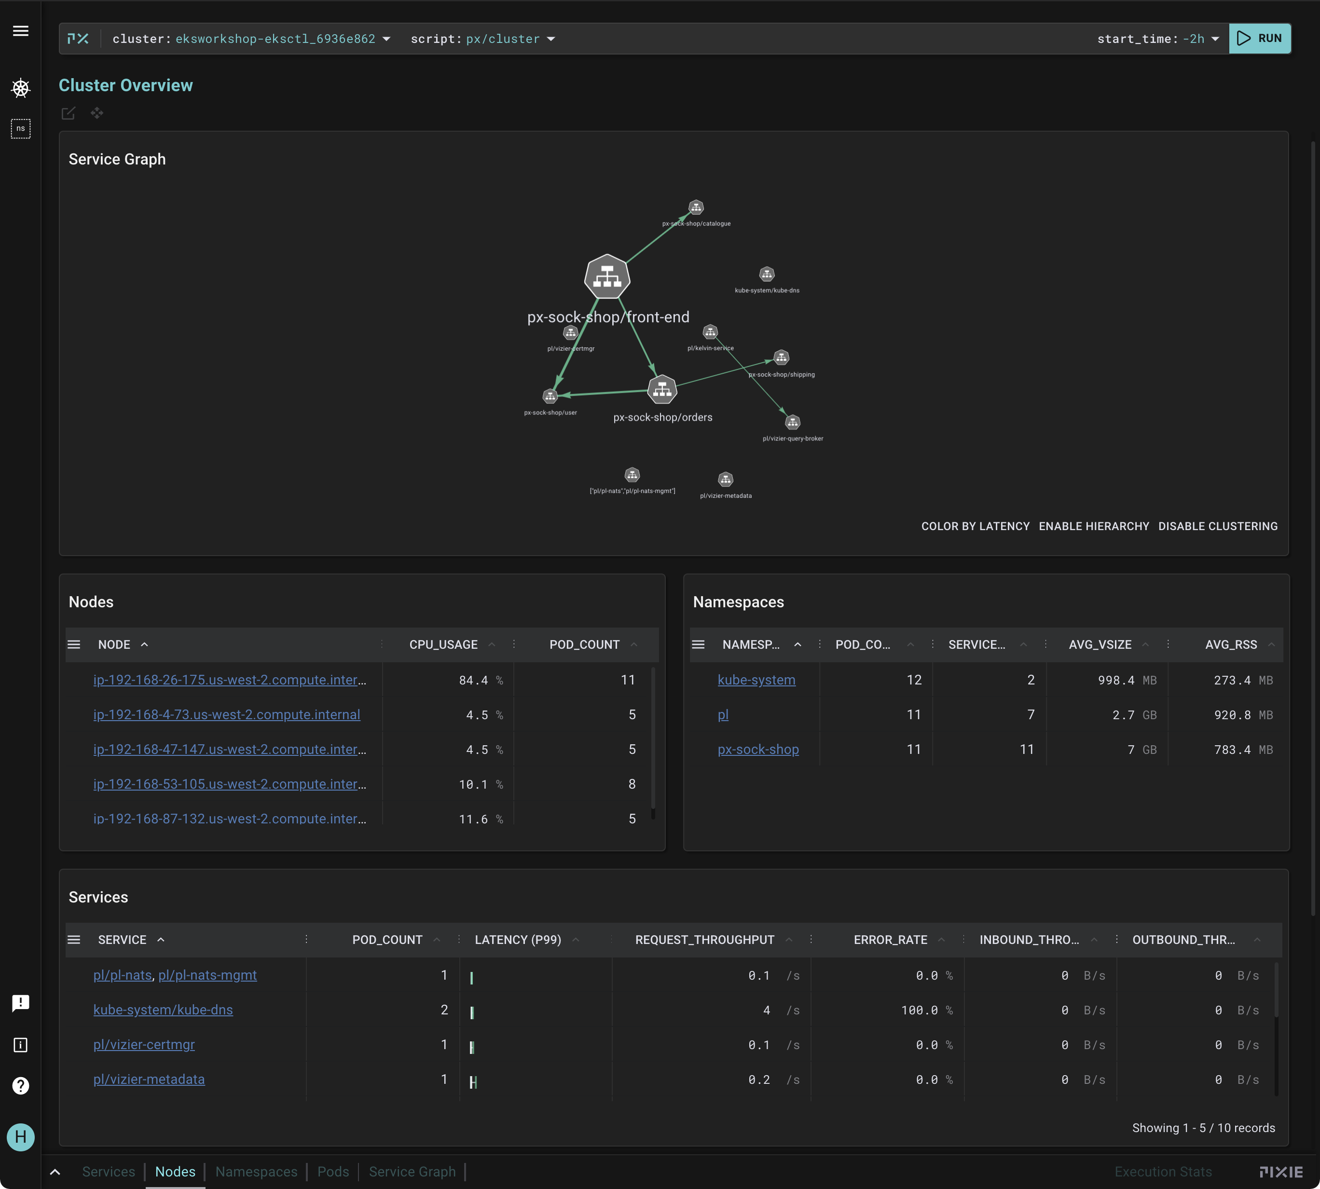The image size is (1320, 1189).
Task: Select the px-sock-shop/orders graph node
Action: tap(662, 390)
